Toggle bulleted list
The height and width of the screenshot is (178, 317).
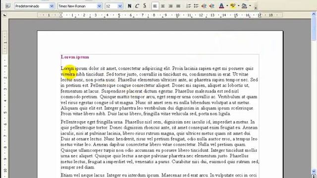pos(196,6)
